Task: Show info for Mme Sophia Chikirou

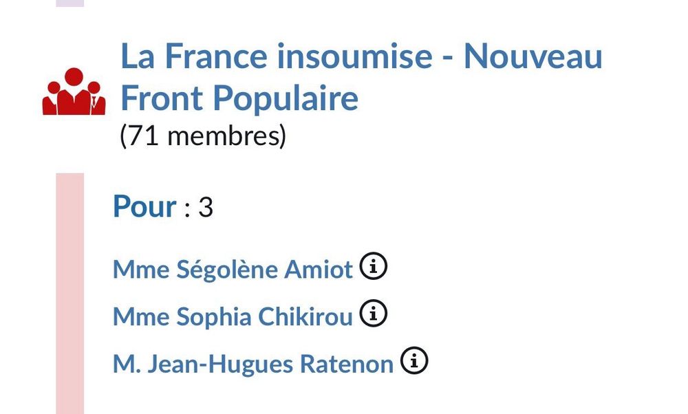Action: (374, 314)
